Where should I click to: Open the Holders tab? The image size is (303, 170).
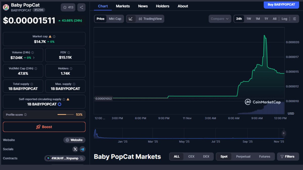[163, 6]
